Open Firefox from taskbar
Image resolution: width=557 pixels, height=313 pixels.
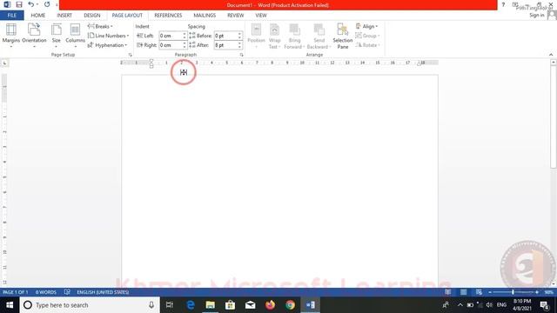click(271, 305)
